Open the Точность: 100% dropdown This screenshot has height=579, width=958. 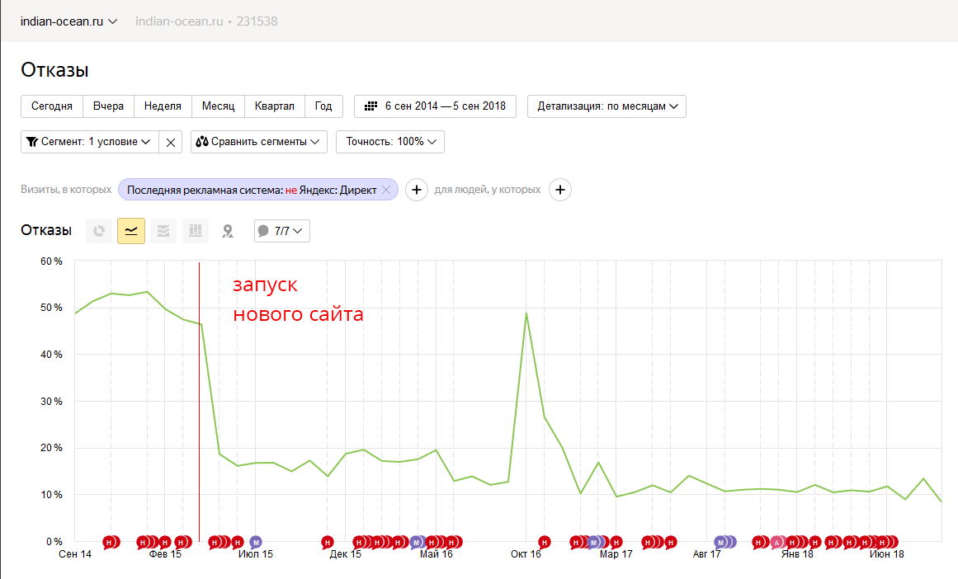coord(389,142)
